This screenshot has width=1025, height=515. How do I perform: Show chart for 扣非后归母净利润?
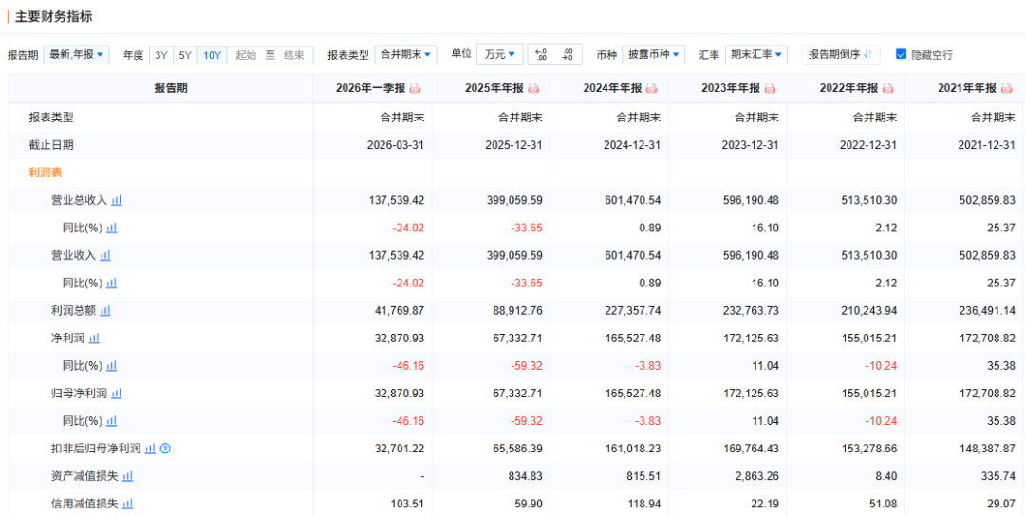(x=150, y=449)
